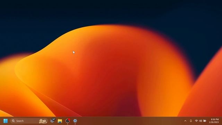Click the volume speaker icon
This screenshot has width=222, height=125.
200,121
